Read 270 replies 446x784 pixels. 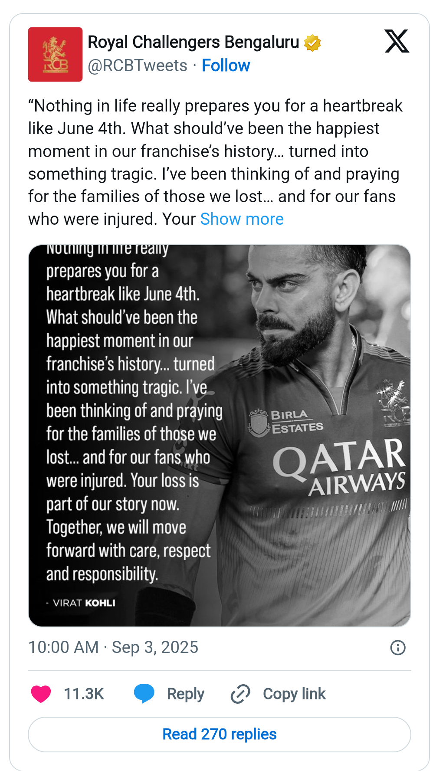pos(220,734)
